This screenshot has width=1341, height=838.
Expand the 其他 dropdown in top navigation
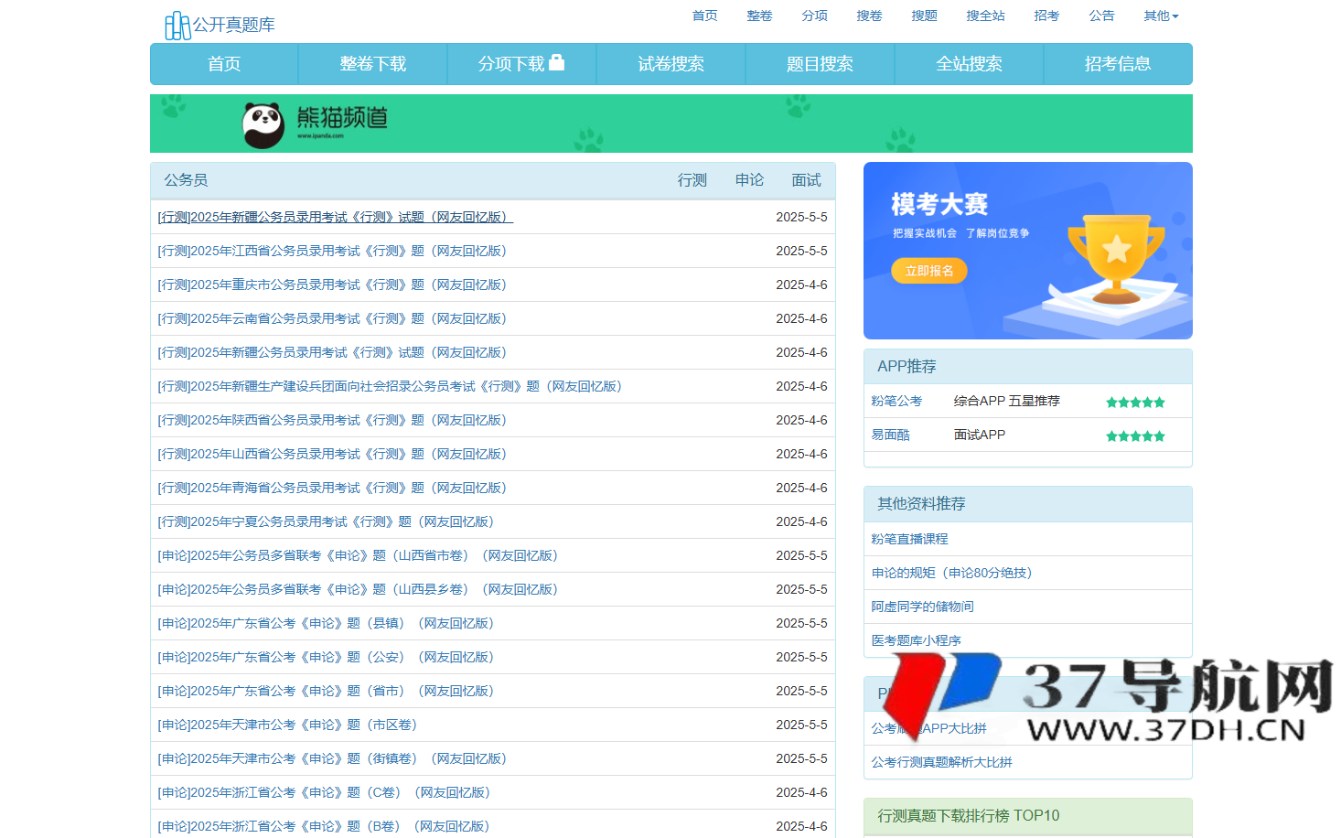pyautogui.click(x=1161, y=16)
